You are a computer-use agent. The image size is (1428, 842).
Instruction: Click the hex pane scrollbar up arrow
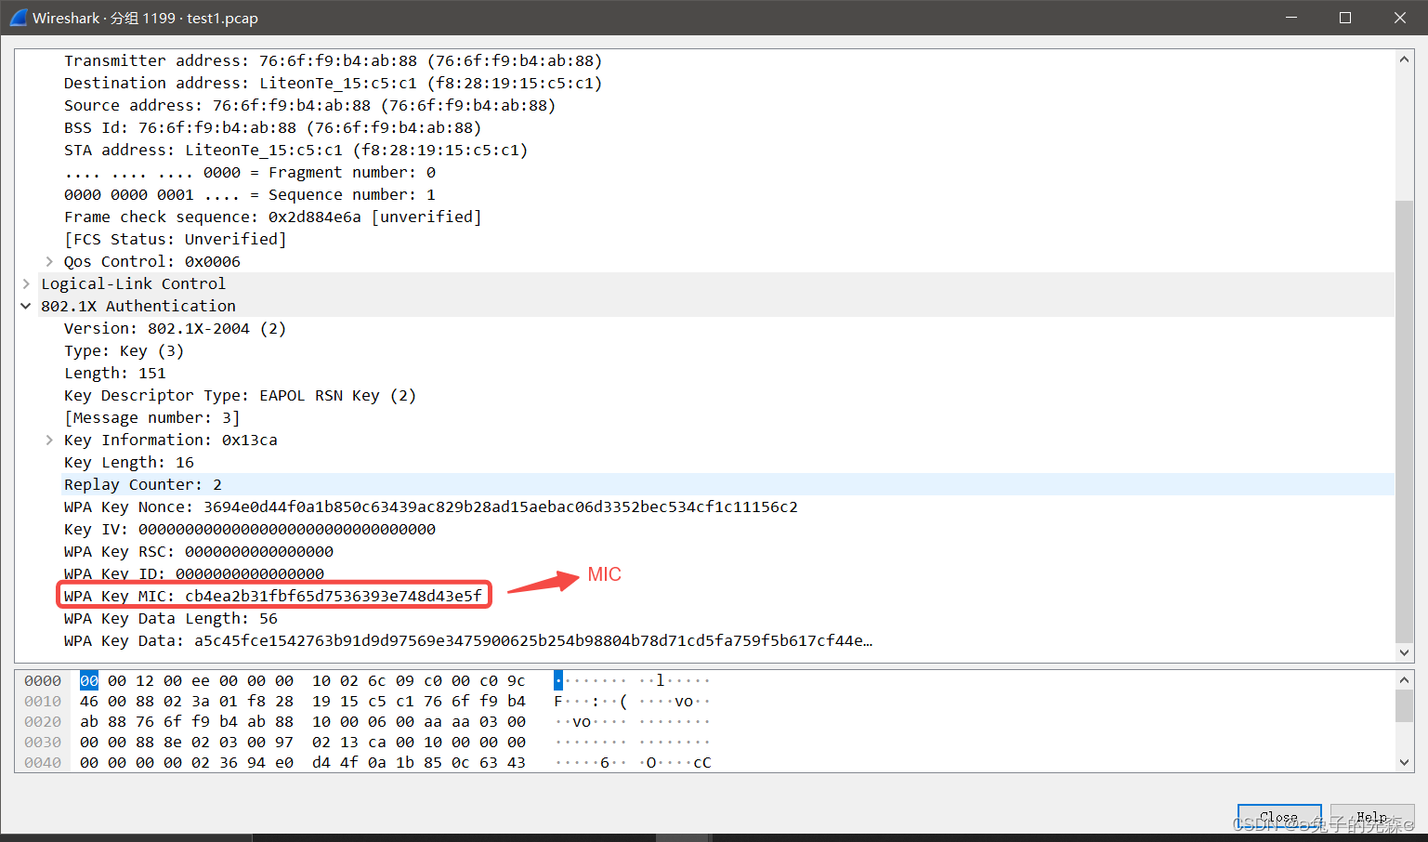click(1404, 680)
